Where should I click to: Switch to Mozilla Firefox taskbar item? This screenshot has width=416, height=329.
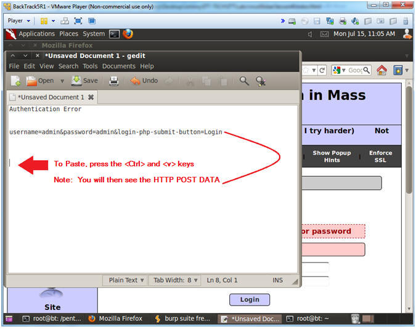click(x=116, y=319)
